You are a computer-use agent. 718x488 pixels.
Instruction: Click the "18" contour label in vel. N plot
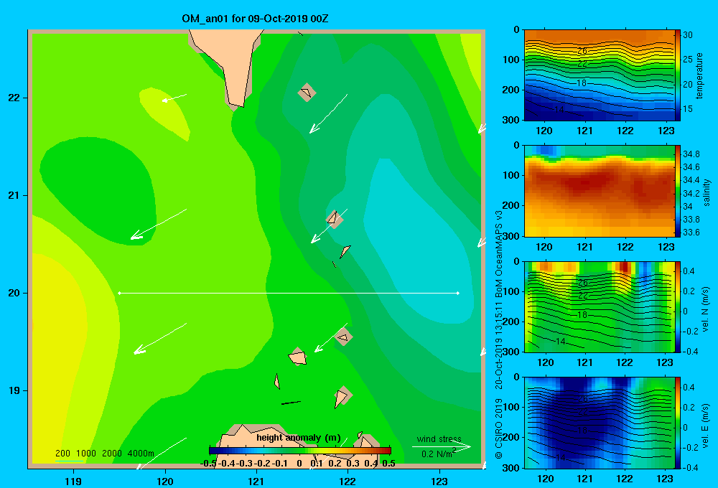click(x=582, y=315)
